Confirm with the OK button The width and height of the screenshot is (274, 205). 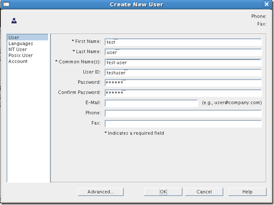[x=163, y=192]
